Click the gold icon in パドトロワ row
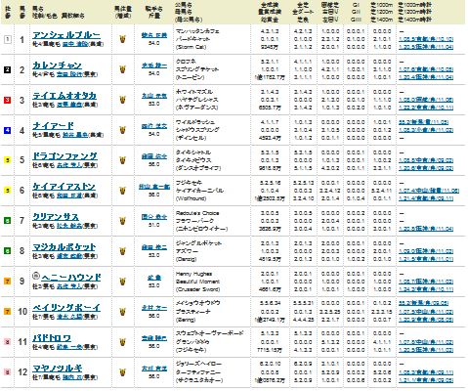Screen dimensions: 468x391 (122, 342)
